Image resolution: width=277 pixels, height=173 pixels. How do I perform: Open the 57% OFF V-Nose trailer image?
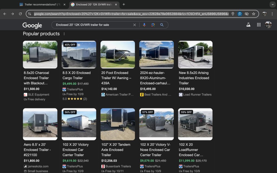[157, 124]
